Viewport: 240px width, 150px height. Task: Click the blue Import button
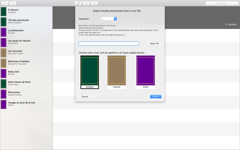click(156, 97)
